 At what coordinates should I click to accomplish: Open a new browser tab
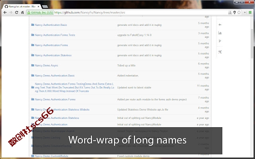[45, 7]
